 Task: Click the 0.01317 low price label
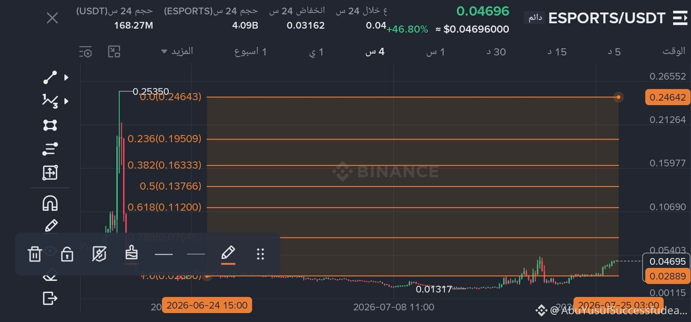click(434, 289)
